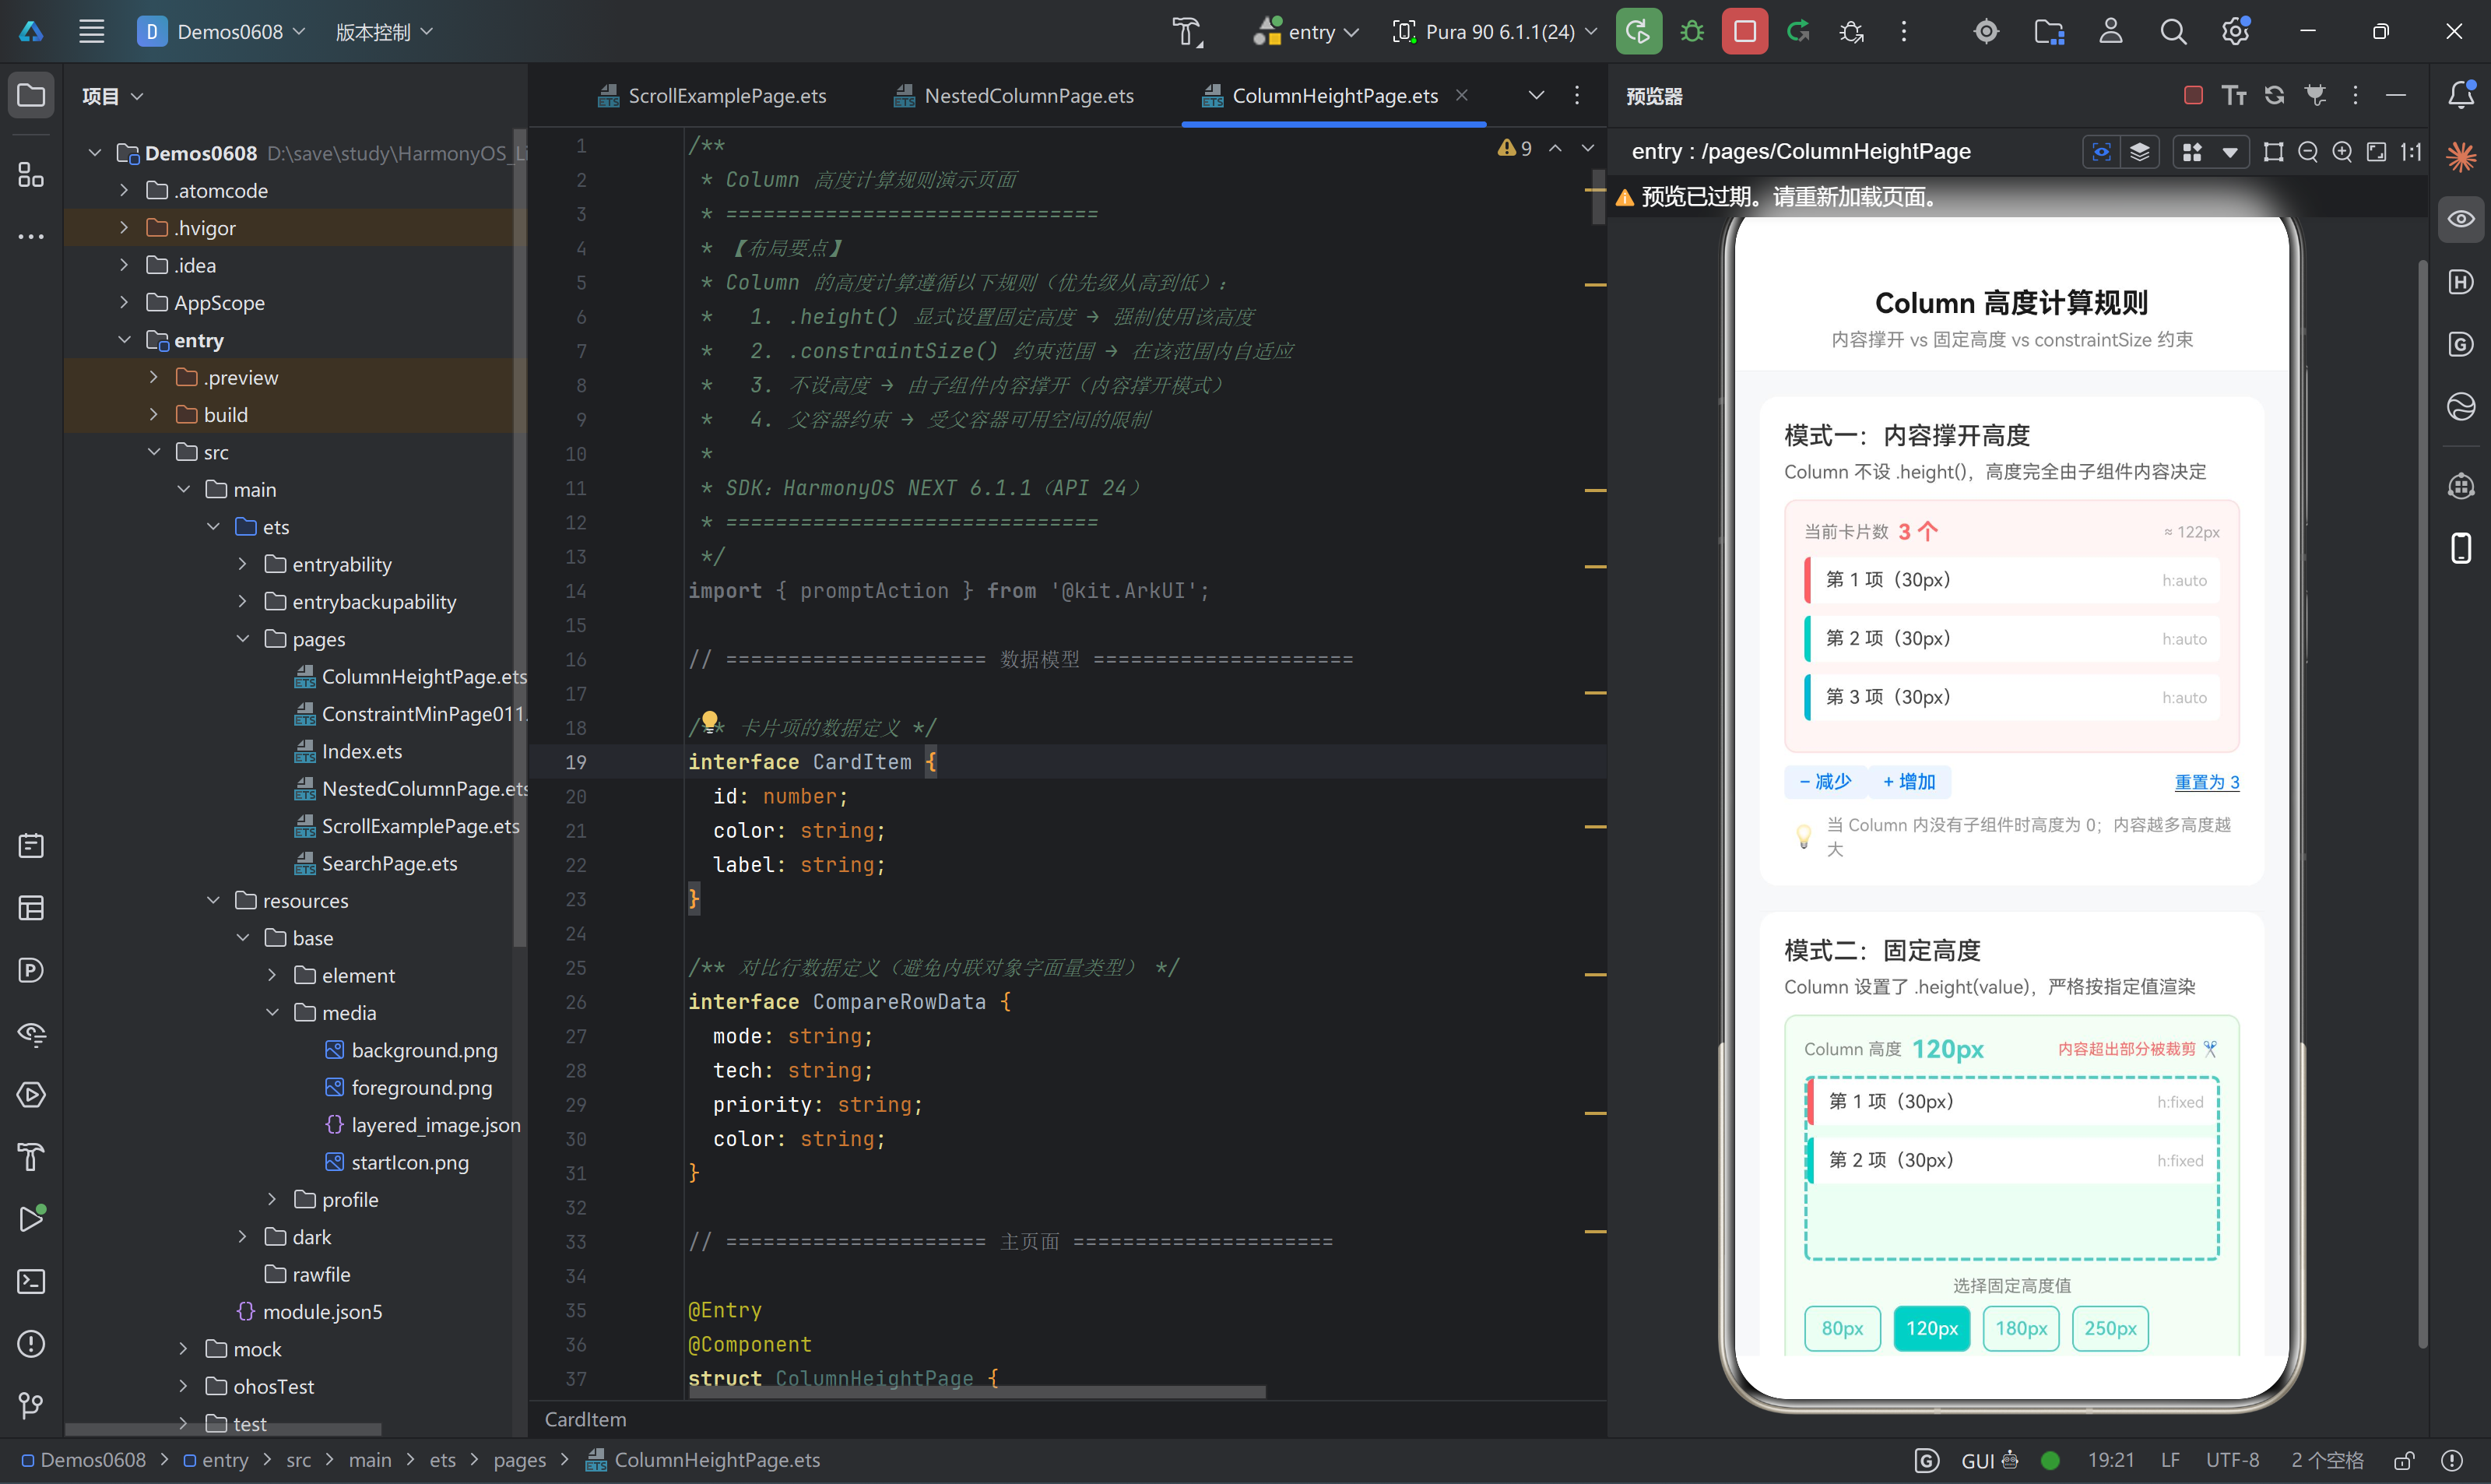This screenshot has width=2491, height=1484.
Task: Click the green Run app icon
Action: pyautogui.click(x=1637, y=31)
